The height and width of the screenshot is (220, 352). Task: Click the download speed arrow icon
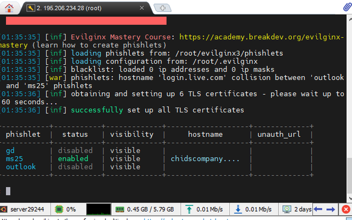point(238,209)
